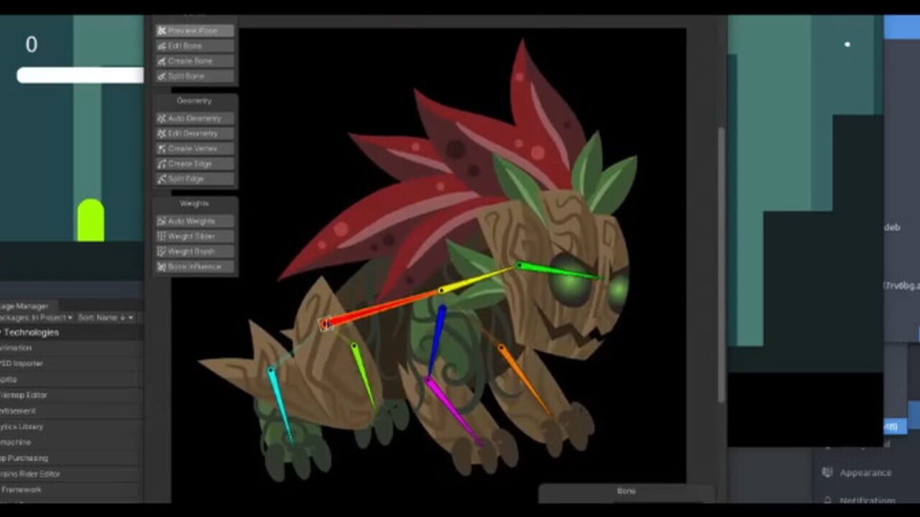Image resolution: width=920 pixels, height=517 pixels.
Task: Select the green head bone
Action: (557, 271)
